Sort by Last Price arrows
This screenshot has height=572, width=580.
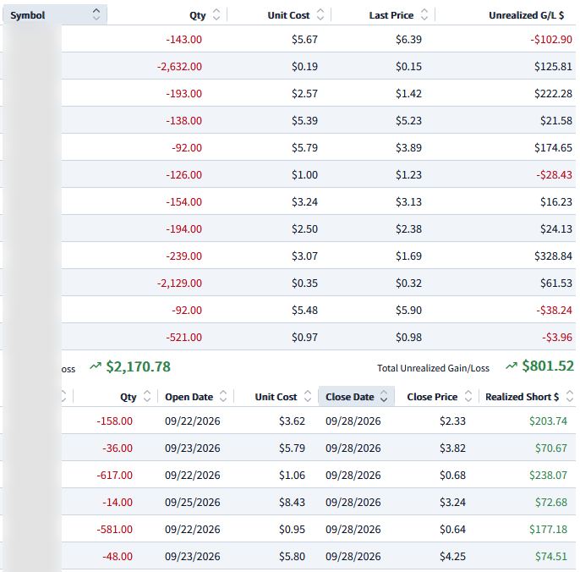[424, 15]
